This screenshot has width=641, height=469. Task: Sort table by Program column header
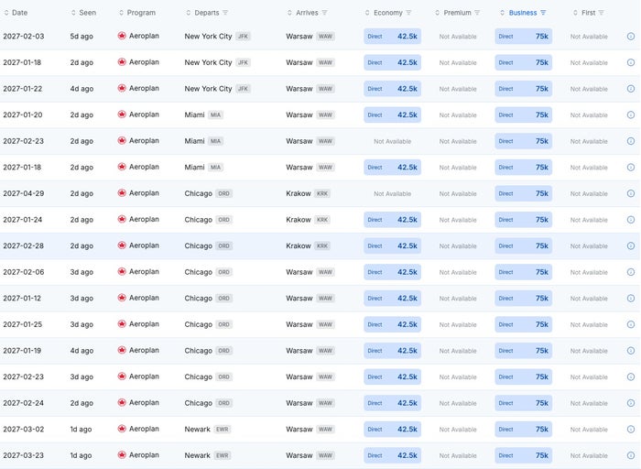click(x=137, y=13)
